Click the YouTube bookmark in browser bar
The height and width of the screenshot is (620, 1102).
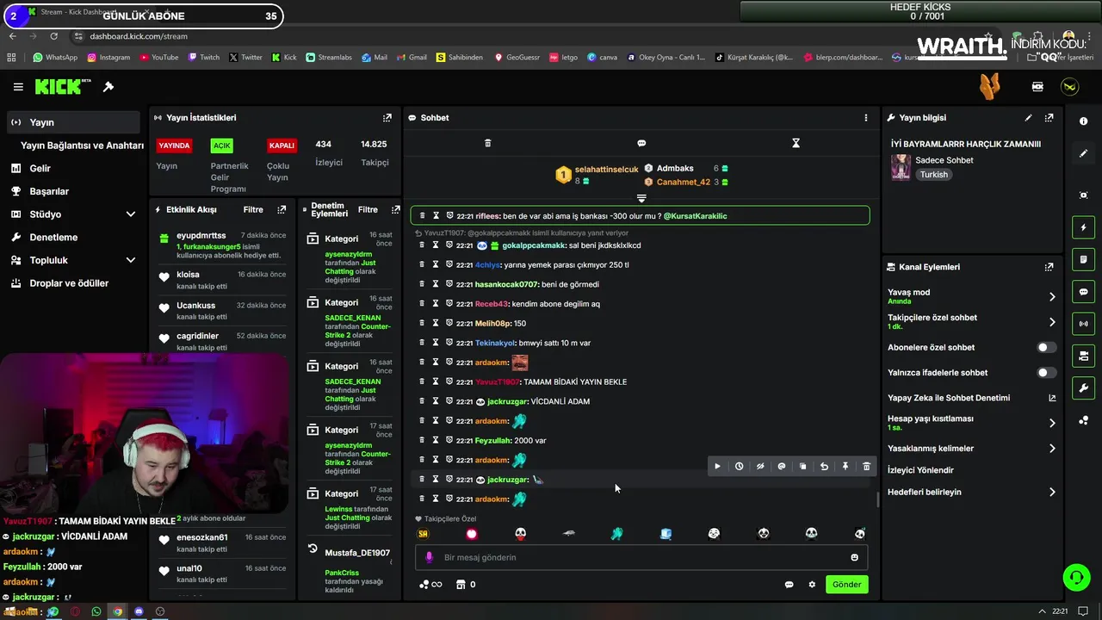pyautogui.click(x=158, y=58)
